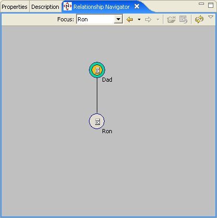Image resolution: width=217 pixels, height=218 pixels.
Task: Select the Ron node circle
Action: [97, 121]
